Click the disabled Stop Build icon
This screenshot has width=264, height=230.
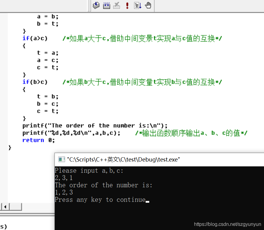(x=117, y=5)
